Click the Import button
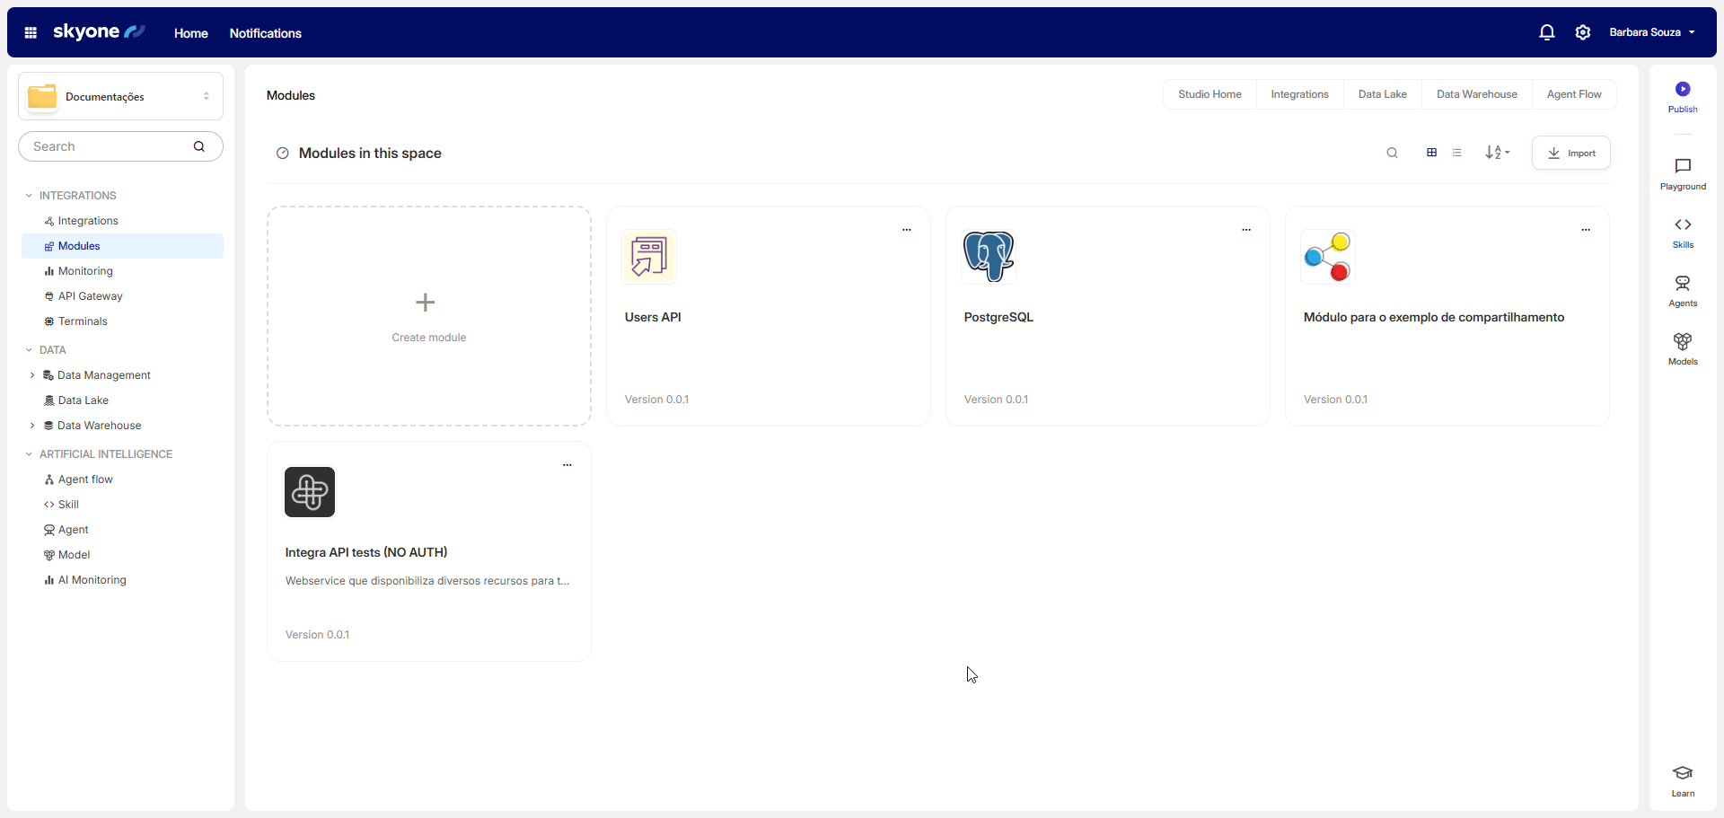Viewport: 1724px width, 818px height. click(x=1570, y=153)
